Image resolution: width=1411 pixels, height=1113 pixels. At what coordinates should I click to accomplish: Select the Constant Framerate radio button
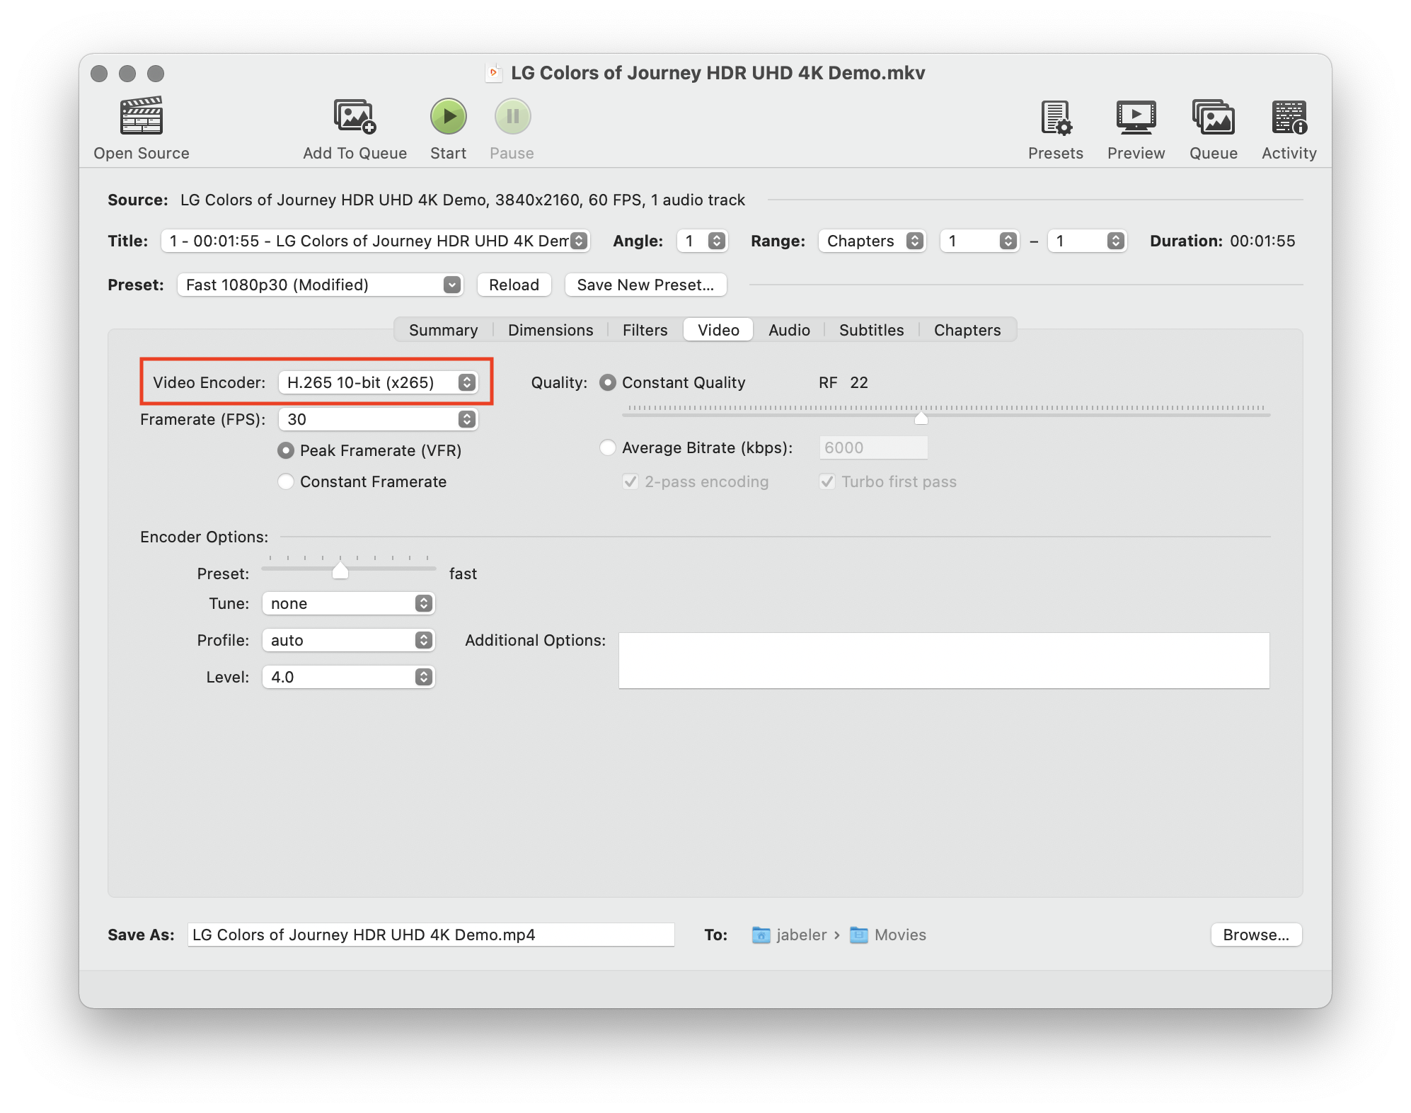pos(286,481)
